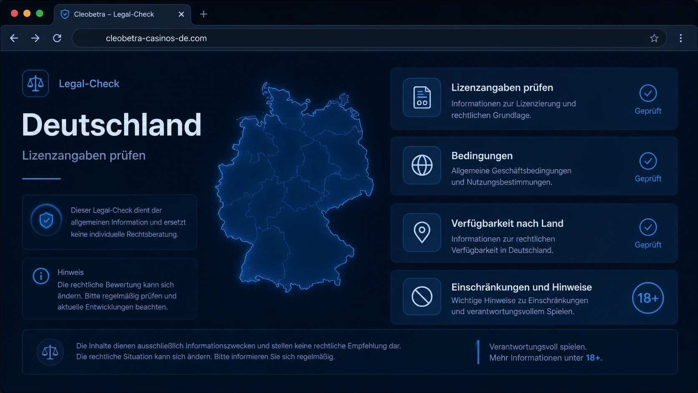The image size is (698, 393).
Task: Follow the 18+ link in footer
Action: (x=593, y=358)
